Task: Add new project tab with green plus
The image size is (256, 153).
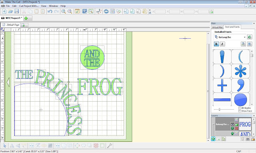Action: (26, 18)
